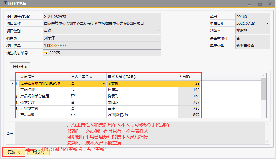
Task: Select the 技术人员 cell containing 林德昌
Action: tap(142, 90)
